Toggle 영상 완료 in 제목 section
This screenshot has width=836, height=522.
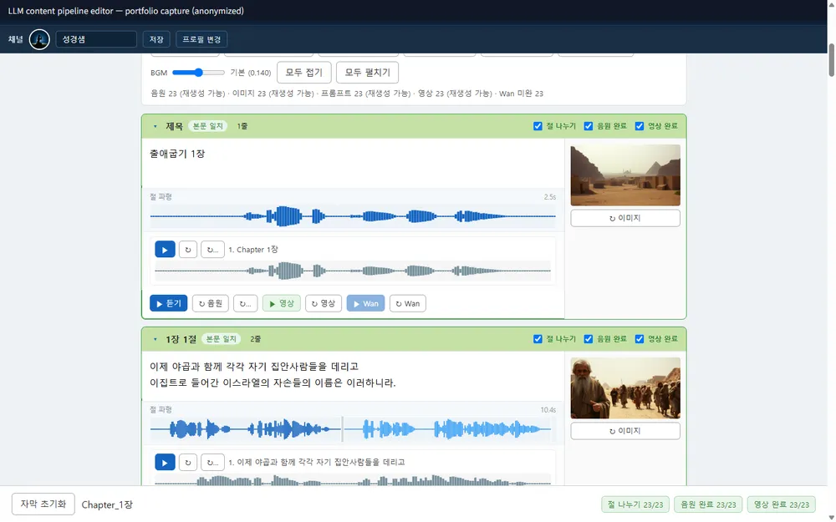(x=640, y=126)
